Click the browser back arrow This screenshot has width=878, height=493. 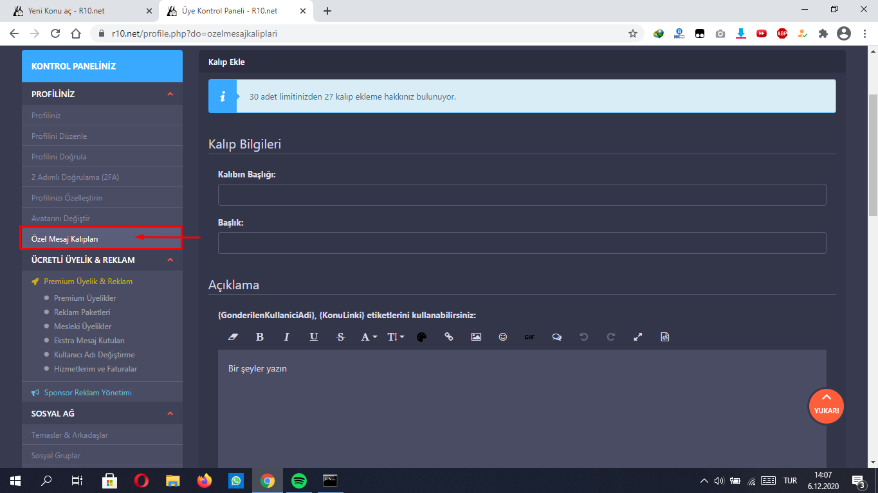[x=14, y=33]
